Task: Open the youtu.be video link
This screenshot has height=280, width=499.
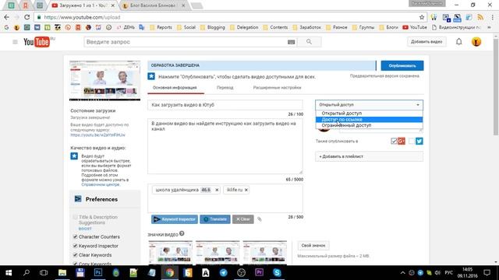Action: [x=97, y=135]
